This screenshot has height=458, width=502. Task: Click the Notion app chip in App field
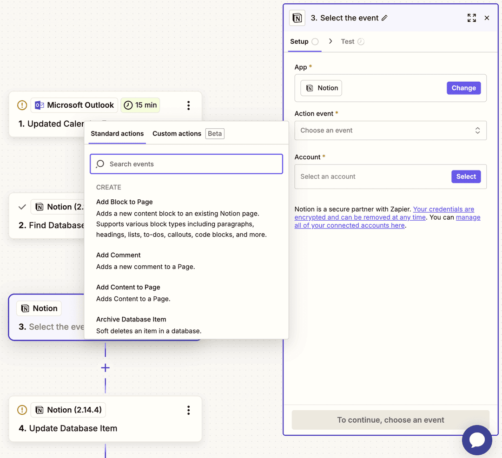click(321, 88)
